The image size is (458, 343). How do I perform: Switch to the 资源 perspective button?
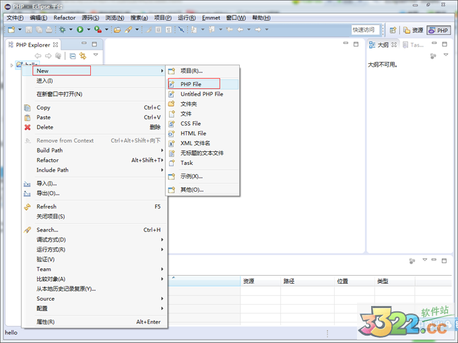point(414,30)
